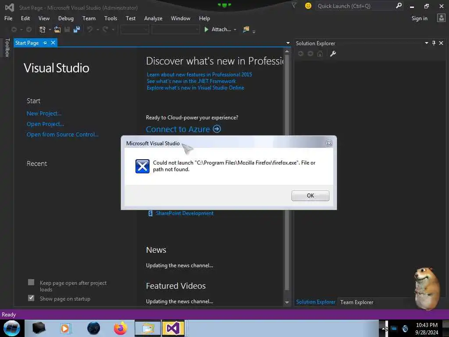449x337 pixels.
Task: Open the Attach button dropdown arrow
Action: 235,29
